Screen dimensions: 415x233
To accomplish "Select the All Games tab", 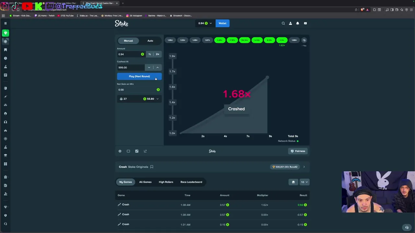I will pos(145,182).
